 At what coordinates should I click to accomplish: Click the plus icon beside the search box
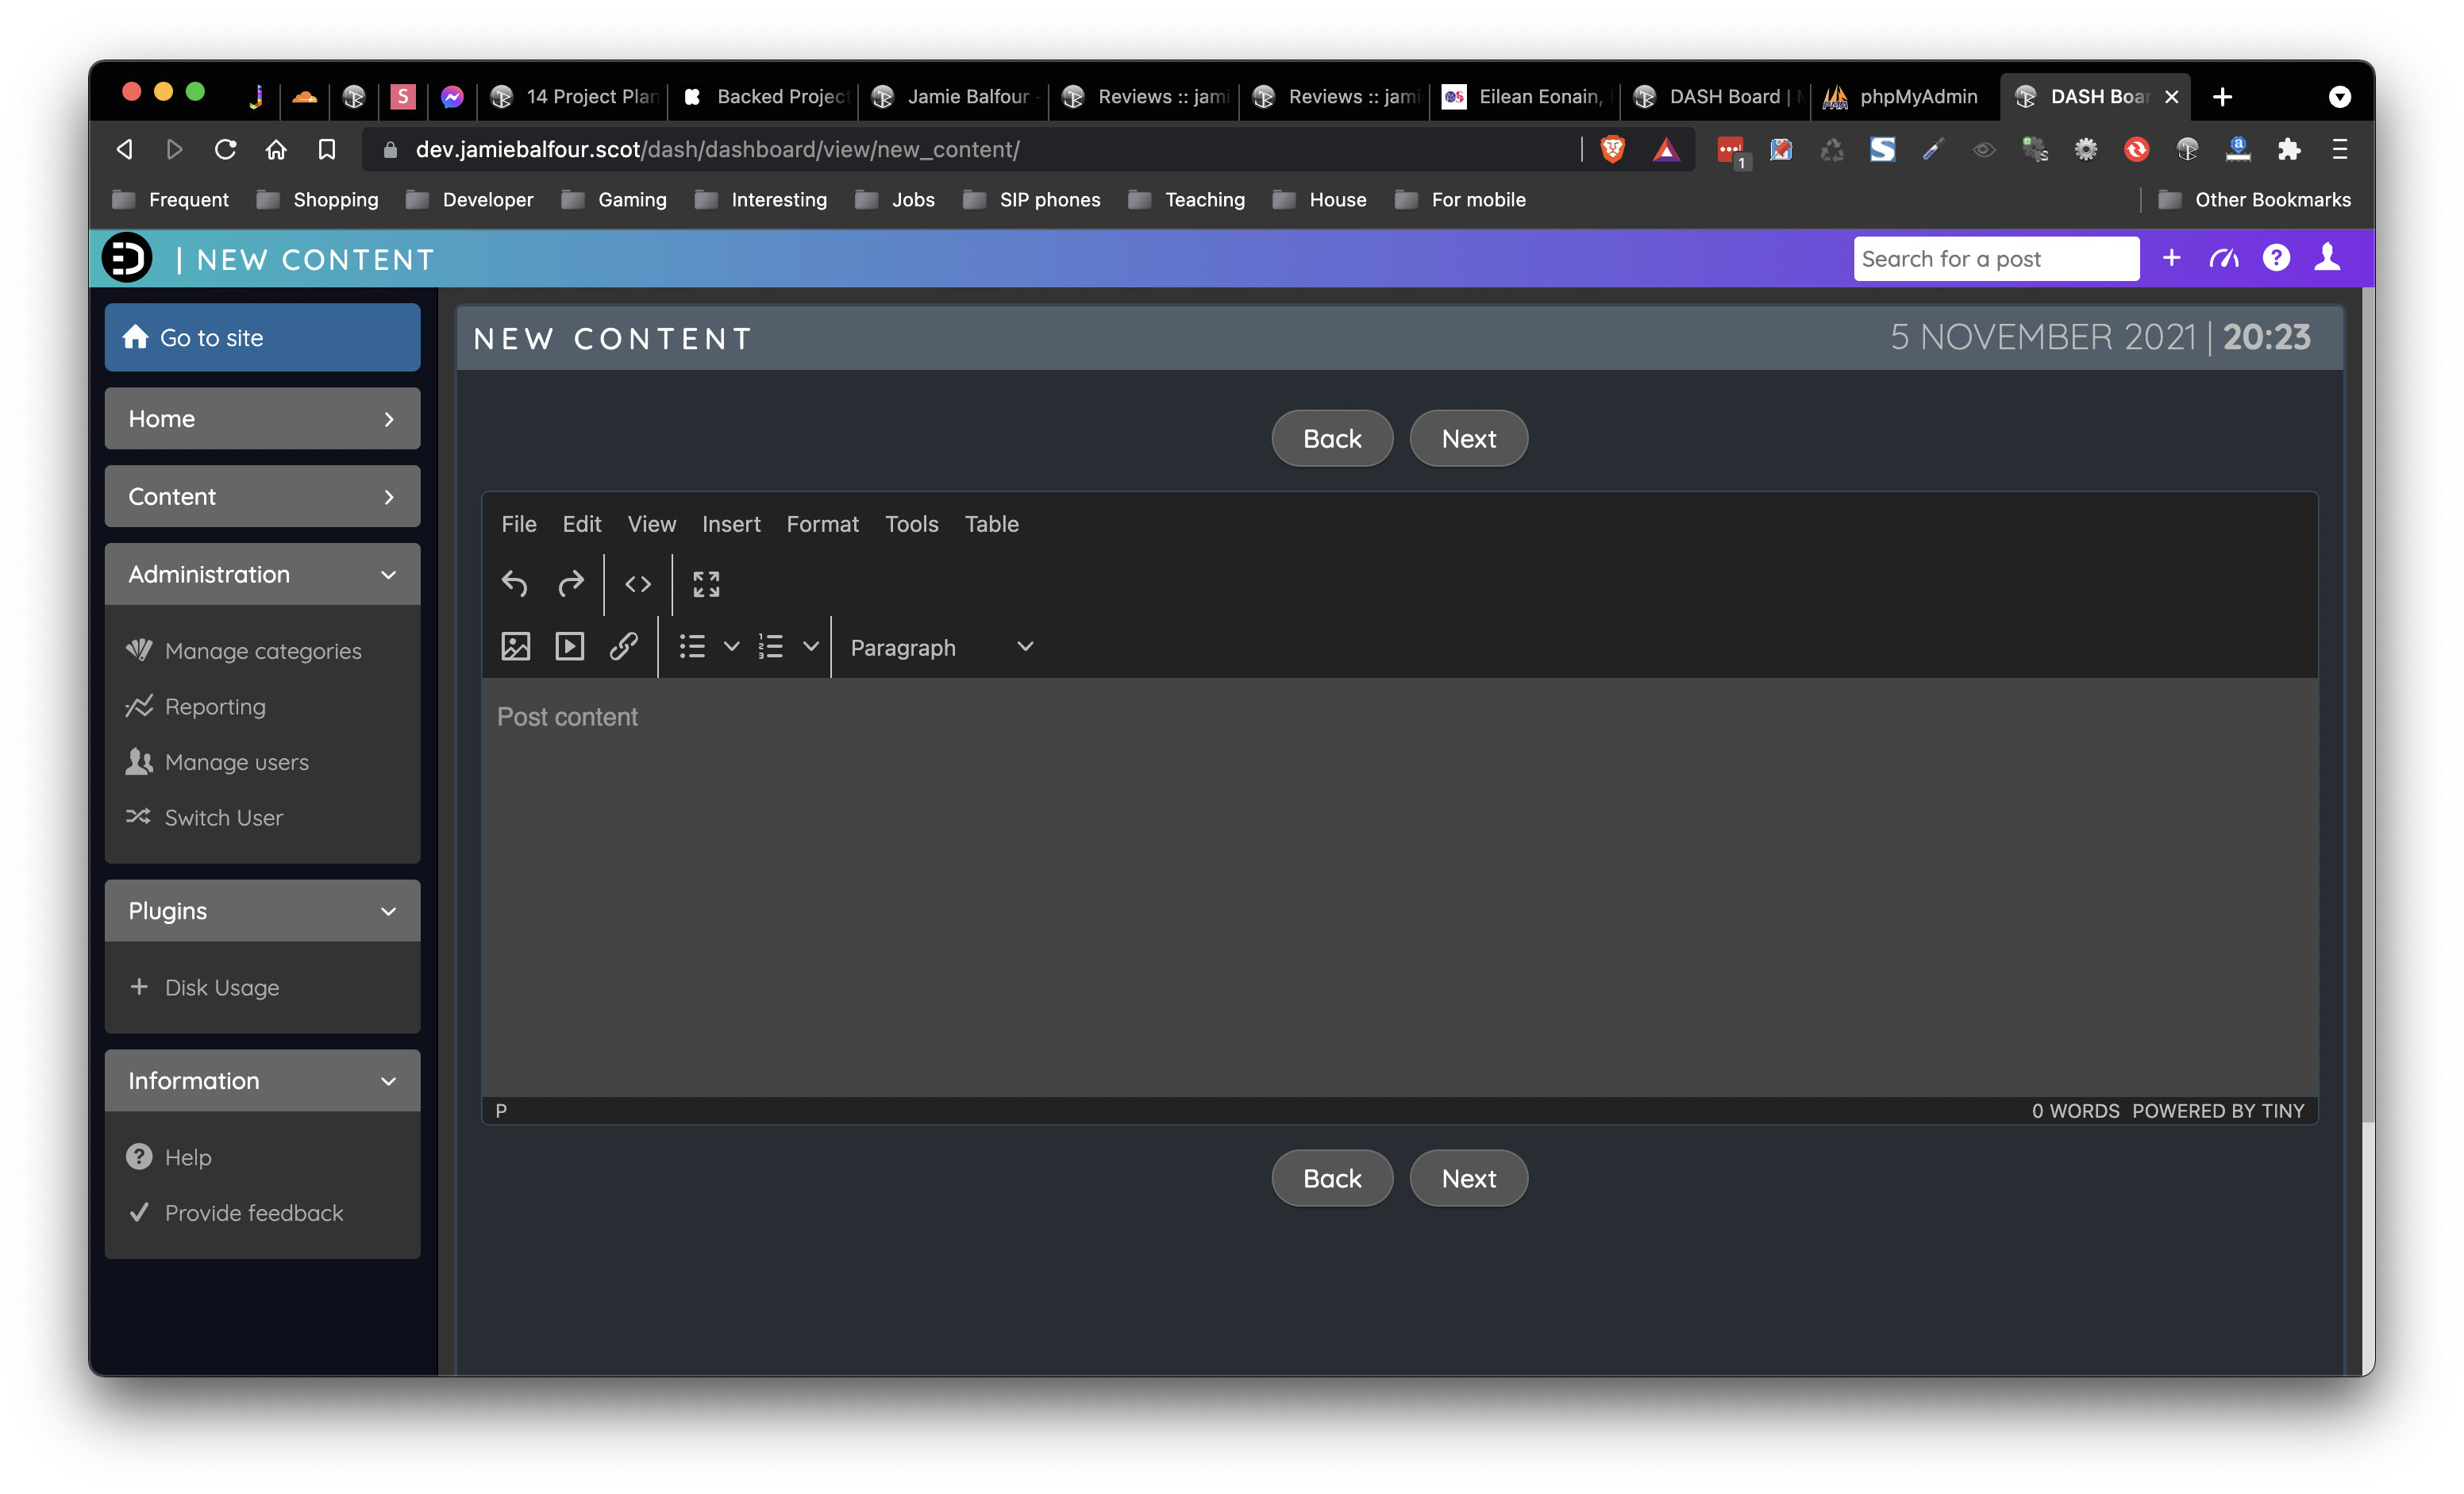tap(2171, 259)
